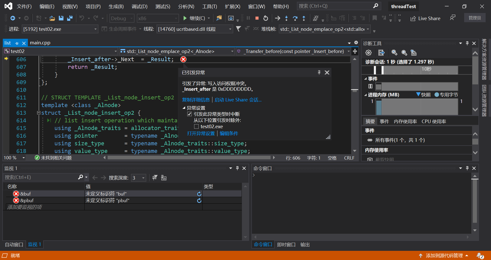
Task: Click the Save All toolbar icon
Action: pos(70,18)
